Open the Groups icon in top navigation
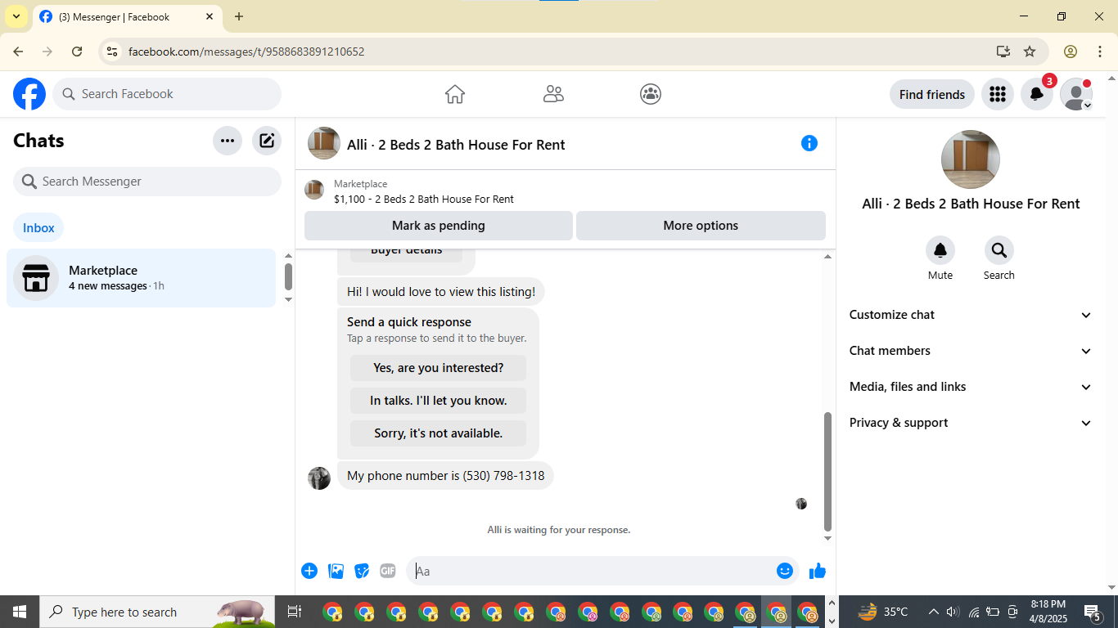This screenshot has width=1118, height=628. 651,94
